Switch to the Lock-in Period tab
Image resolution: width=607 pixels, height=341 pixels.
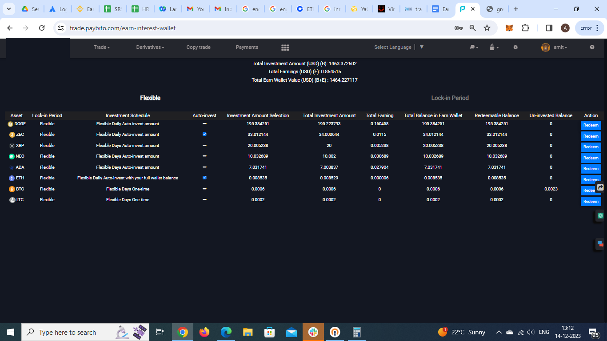pyautogui.click(x=450, y=98)
